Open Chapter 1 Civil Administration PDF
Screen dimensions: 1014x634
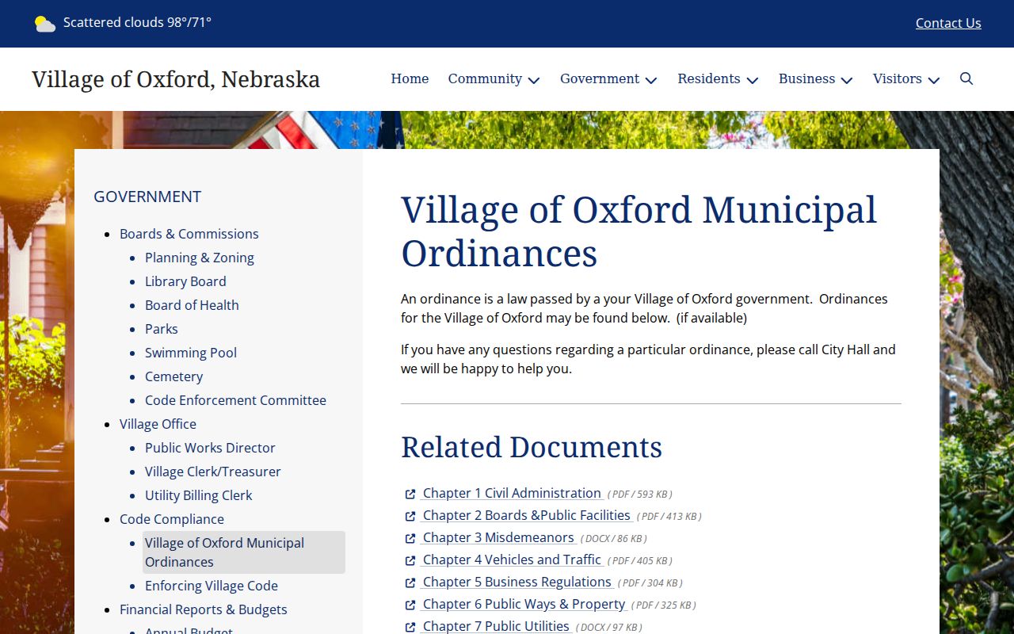pyautogui.click(x=511, y=493)
